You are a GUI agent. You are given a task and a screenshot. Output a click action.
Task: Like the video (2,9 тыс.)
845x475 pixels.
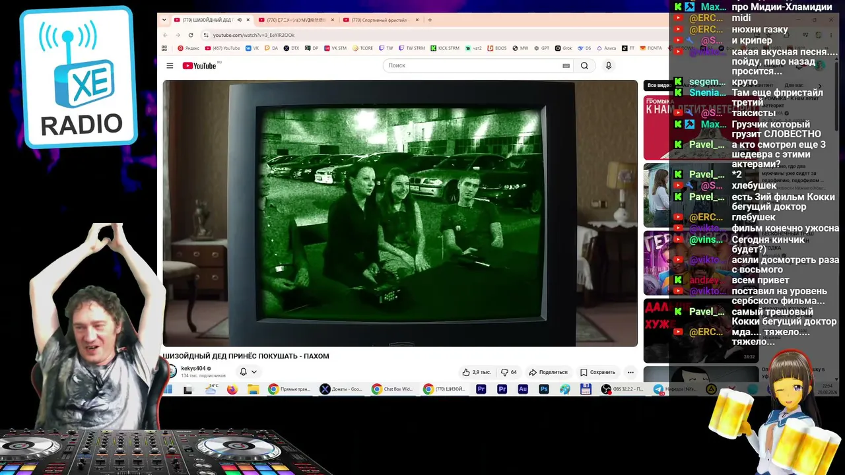pos(476,372)
